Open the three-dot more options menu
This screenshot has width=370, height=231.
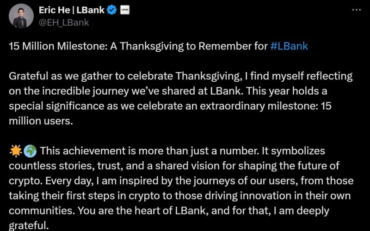tap(355, 9)
